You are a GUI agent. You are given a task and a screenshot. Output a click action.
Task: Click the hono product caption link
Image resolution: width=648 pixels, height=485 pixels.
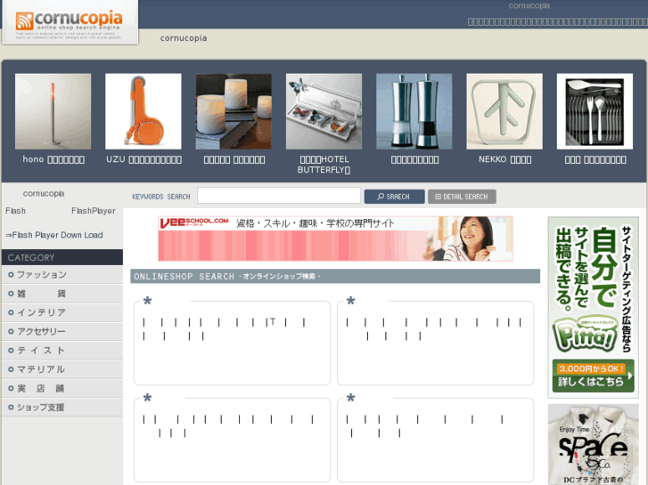(53, 159)
